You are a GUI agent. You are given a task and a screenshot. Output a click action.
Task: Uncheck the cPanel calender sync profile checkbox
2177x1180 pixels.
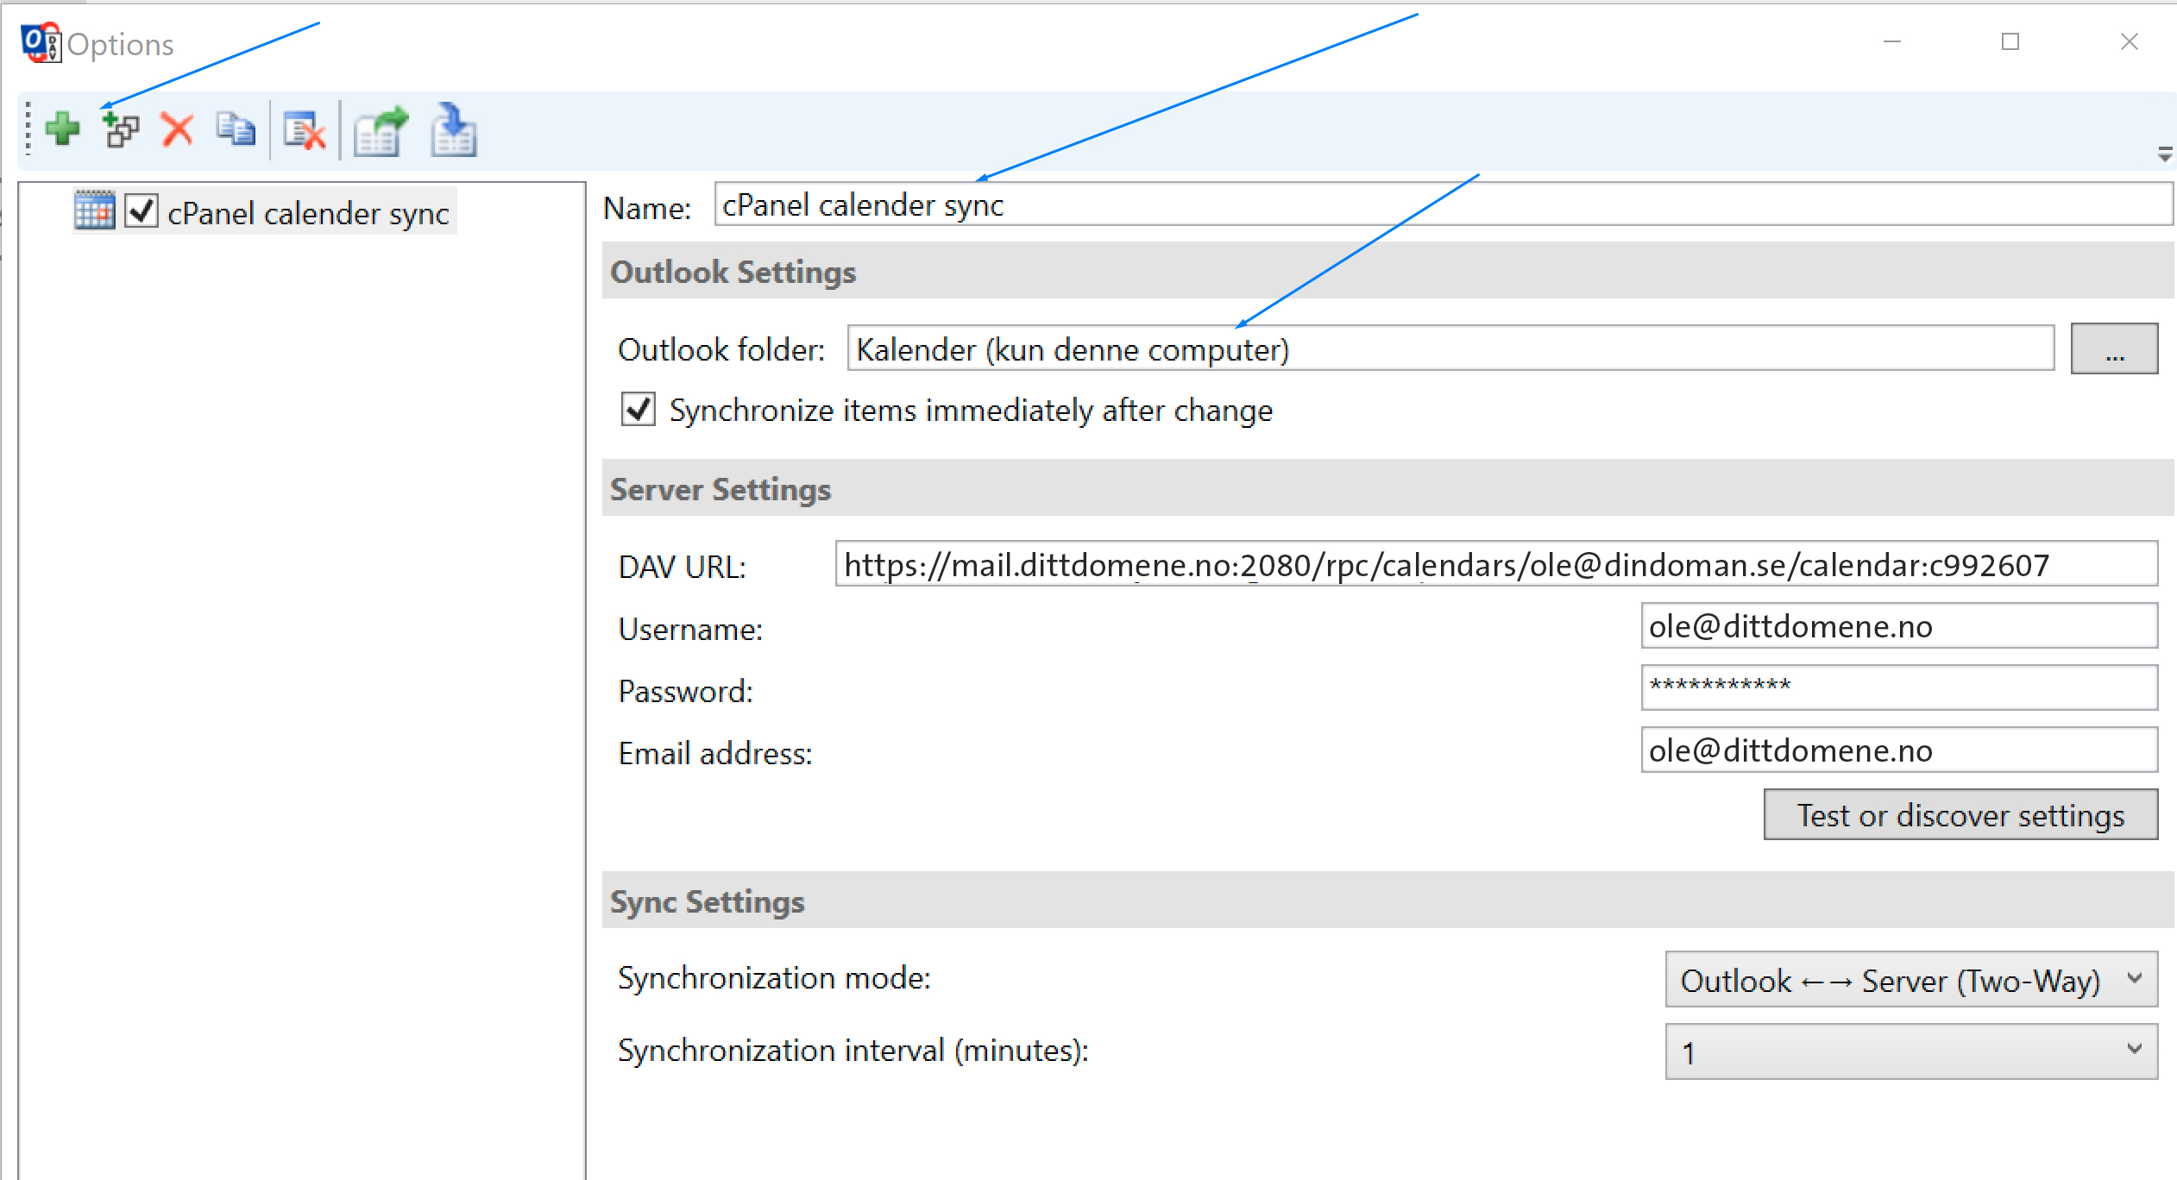(x=142, y=210)
